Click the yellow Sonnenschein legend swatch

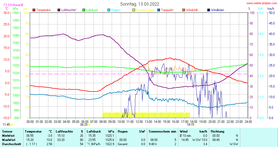coord(134,10)
